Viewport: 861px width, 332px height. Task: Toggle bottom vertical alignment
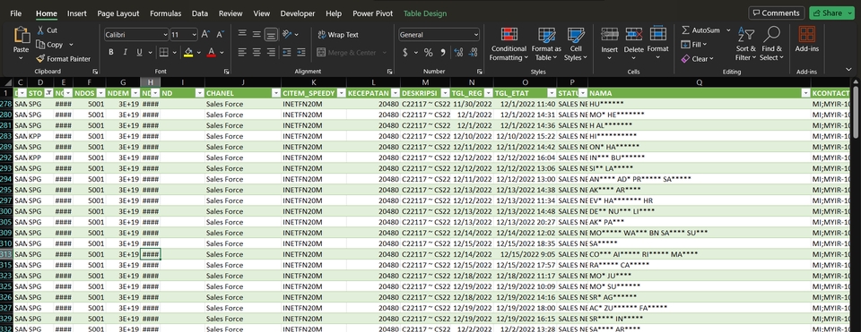click(x=271, y=35)
